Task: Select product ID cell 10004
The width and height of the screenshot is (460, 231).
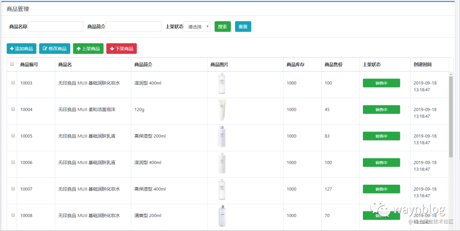Action: (26, 110)
